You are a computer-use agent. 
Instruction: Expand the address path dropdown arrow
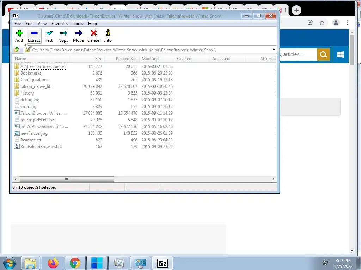(x=274, y=50)
